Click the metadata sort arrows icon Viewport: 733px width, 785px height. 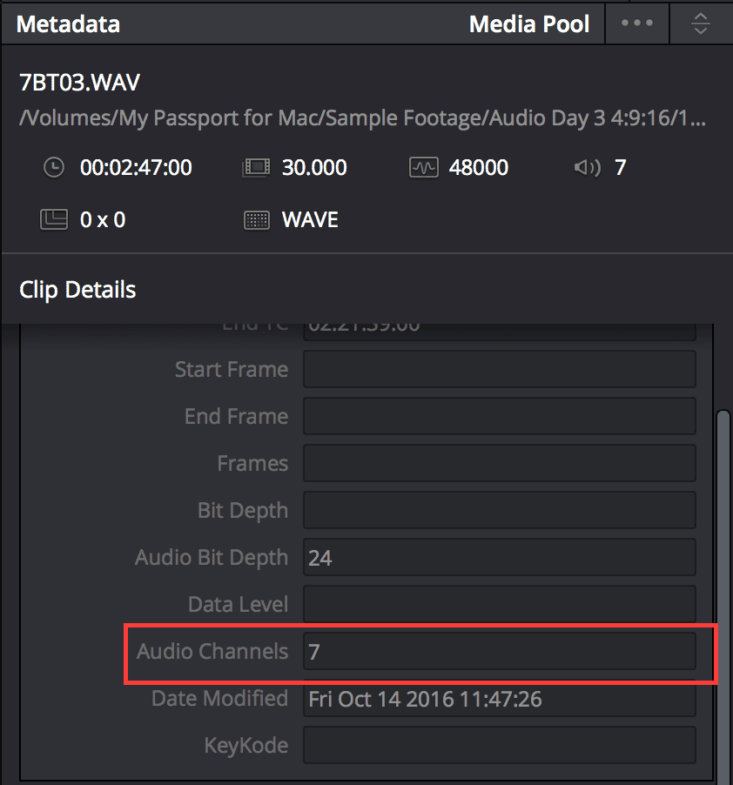pyautogui.click(x=701, y=23)
